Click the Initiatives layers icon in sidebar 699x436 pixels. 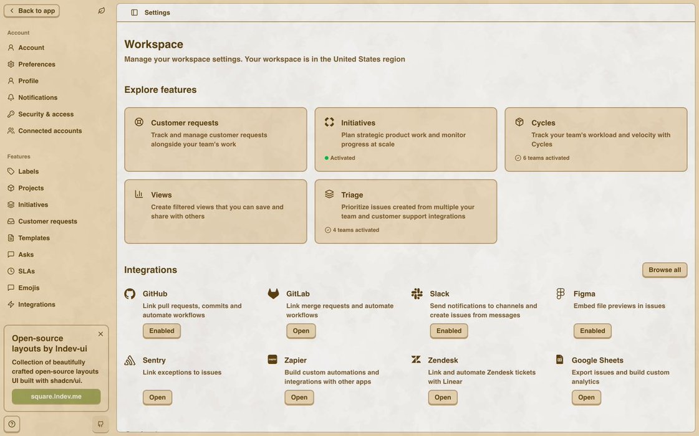[11, 205]
